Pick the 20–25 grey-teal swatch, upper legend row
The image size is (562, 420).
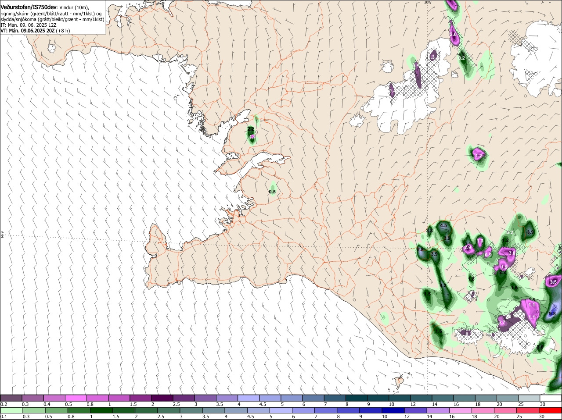click(x=508, y=398)
